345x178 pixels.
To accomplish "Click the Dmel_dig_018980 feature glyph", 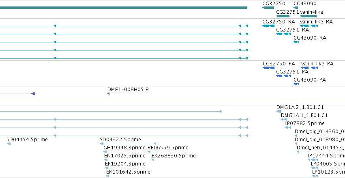I will (x=296, y=144).
